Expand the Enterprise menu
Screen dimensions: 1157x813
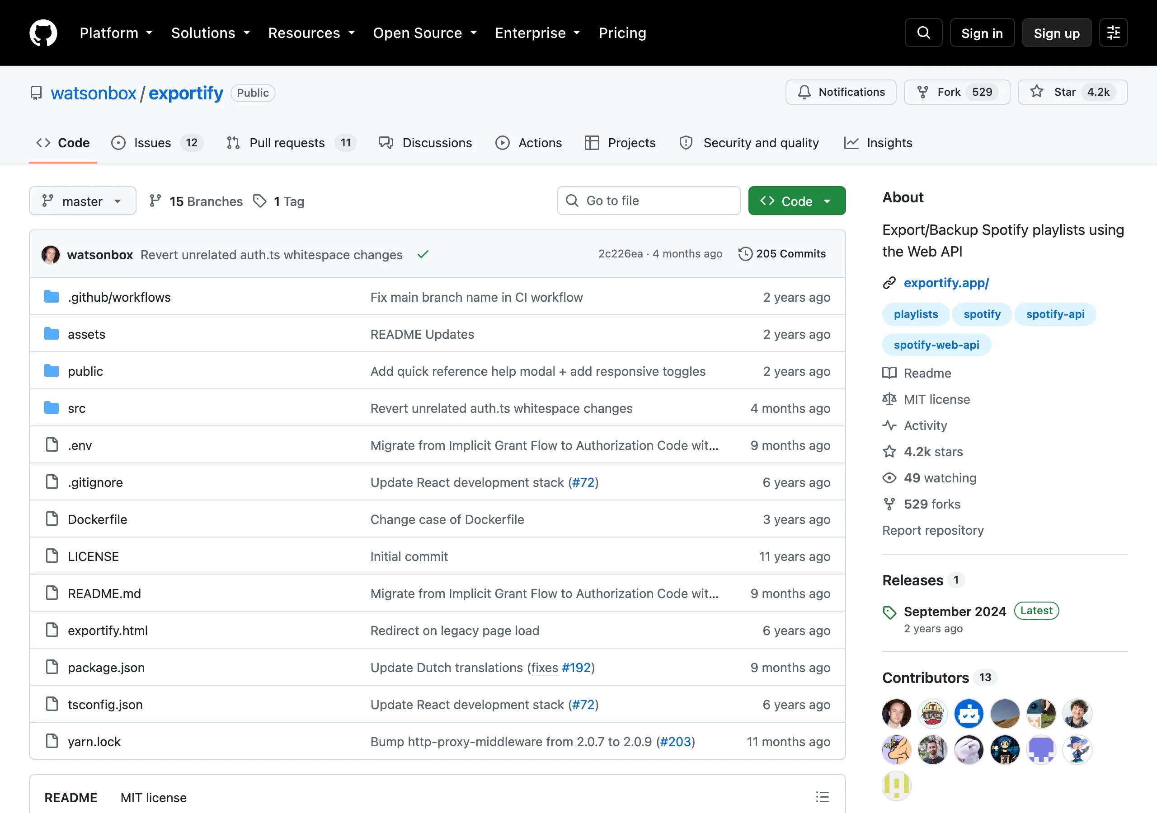538,33
